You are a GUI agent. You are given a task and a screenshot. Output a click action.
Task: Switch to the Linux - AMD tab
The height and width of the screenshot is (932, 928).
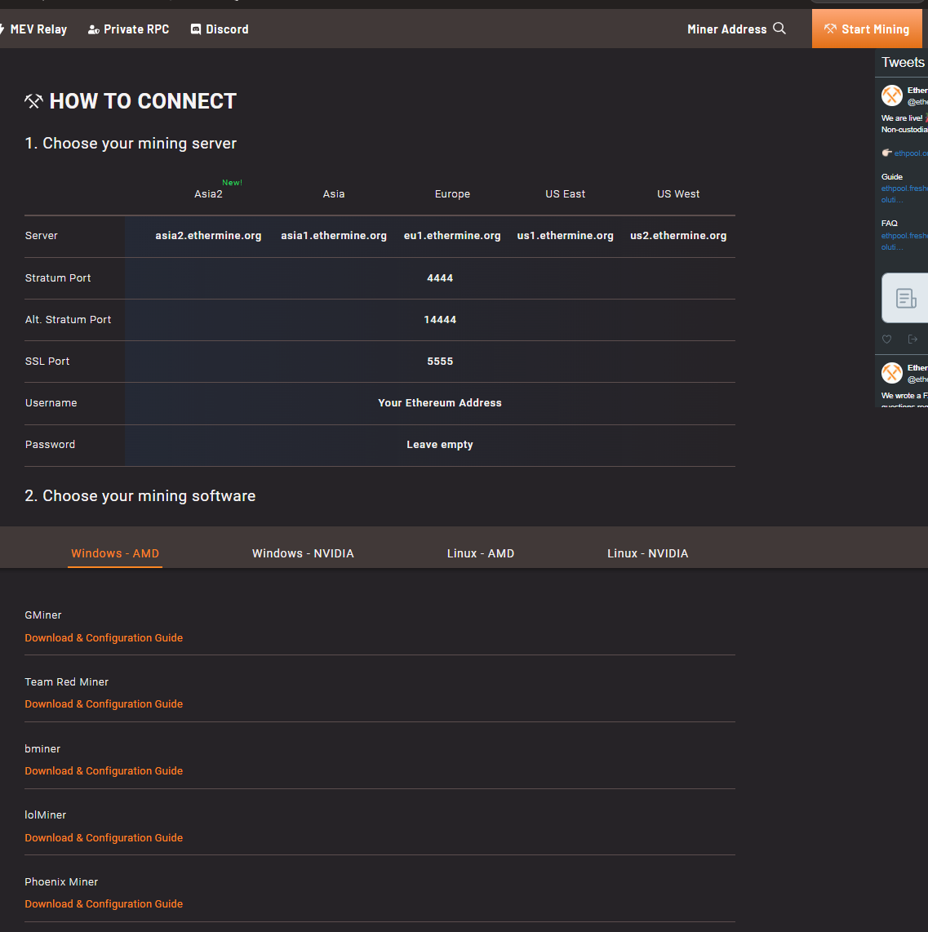(x=481, y=553)
